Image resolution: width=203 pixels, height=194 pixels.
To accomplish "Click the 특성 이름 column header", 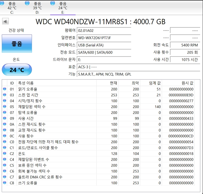I will (x=57, y=83).
